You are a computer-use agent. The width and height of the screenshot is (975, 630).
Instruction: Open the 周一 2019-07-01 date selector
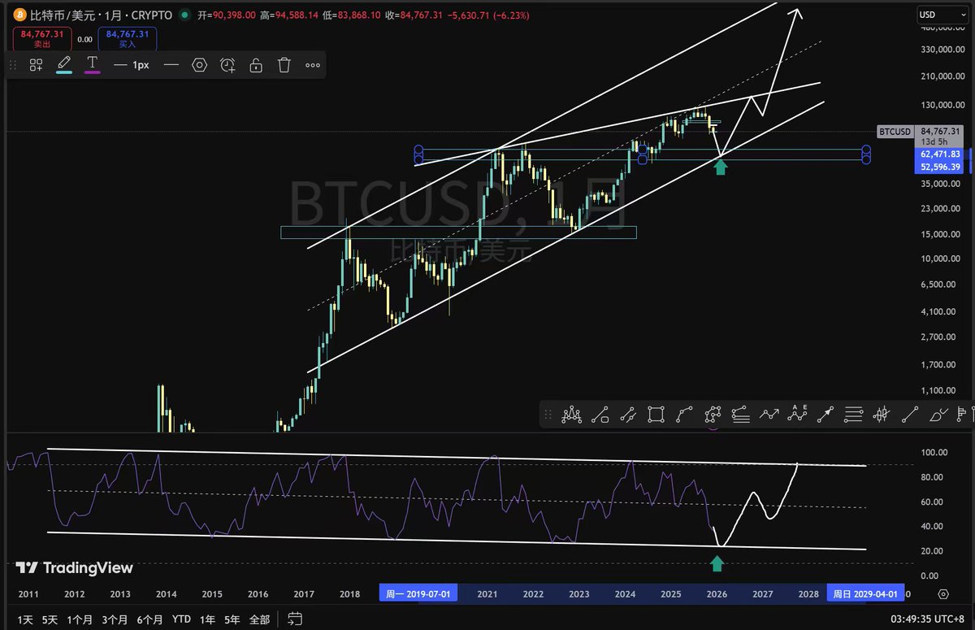pos(418,593)
